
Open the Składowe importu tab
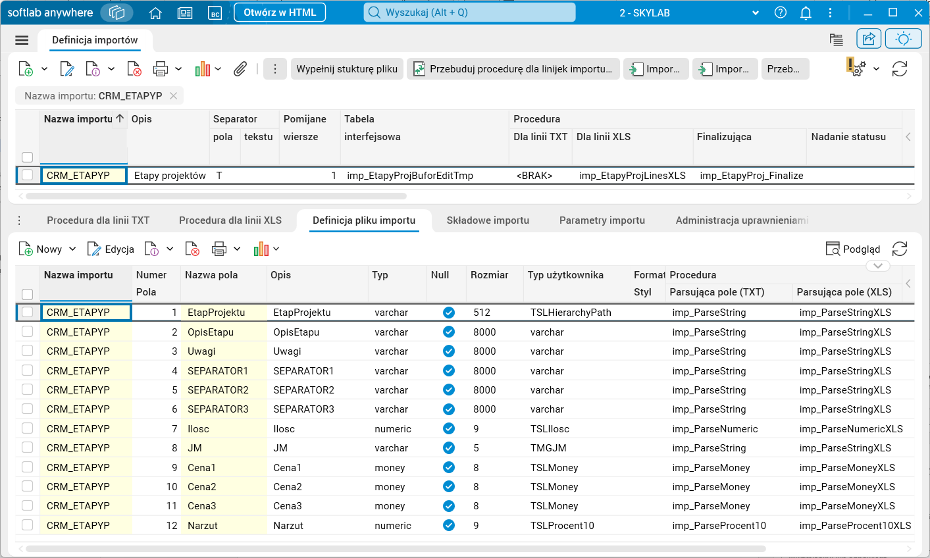488,220
